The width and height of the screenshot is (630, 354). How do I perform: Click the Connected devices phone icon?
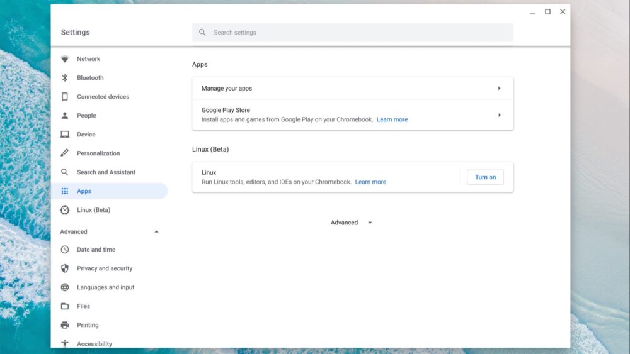point(65,97)
